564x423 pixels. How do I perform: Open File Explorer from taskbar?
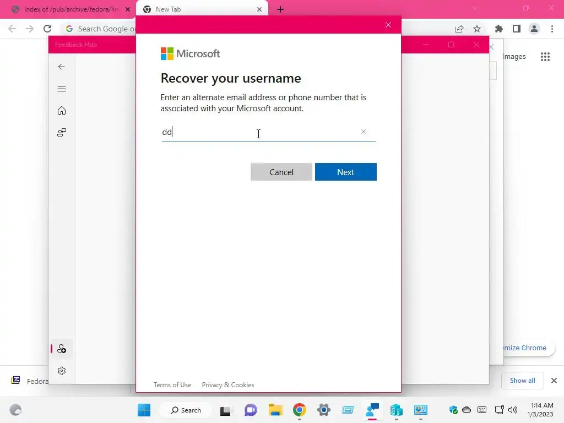[x=275, y=410]
